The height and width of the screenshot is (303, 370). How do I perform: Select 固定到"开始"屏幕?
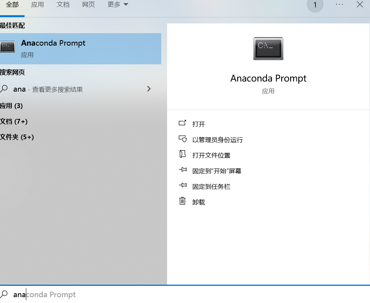[217, 171]
